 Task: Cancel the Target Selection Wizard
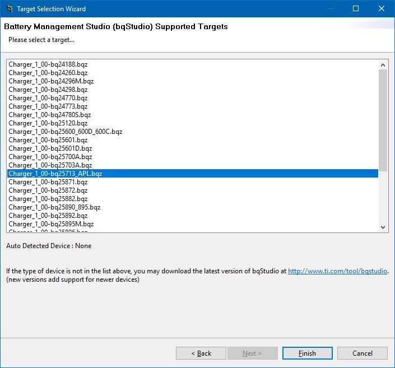point(363,353)
